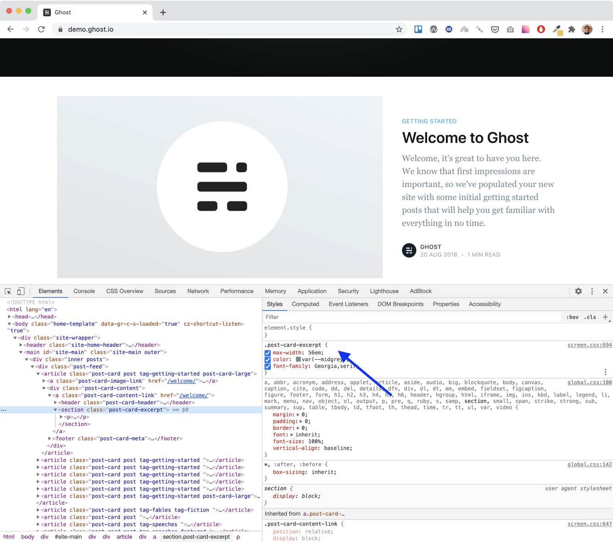
Task: Expand the margin shorthand property
Action: coord(298,415)
